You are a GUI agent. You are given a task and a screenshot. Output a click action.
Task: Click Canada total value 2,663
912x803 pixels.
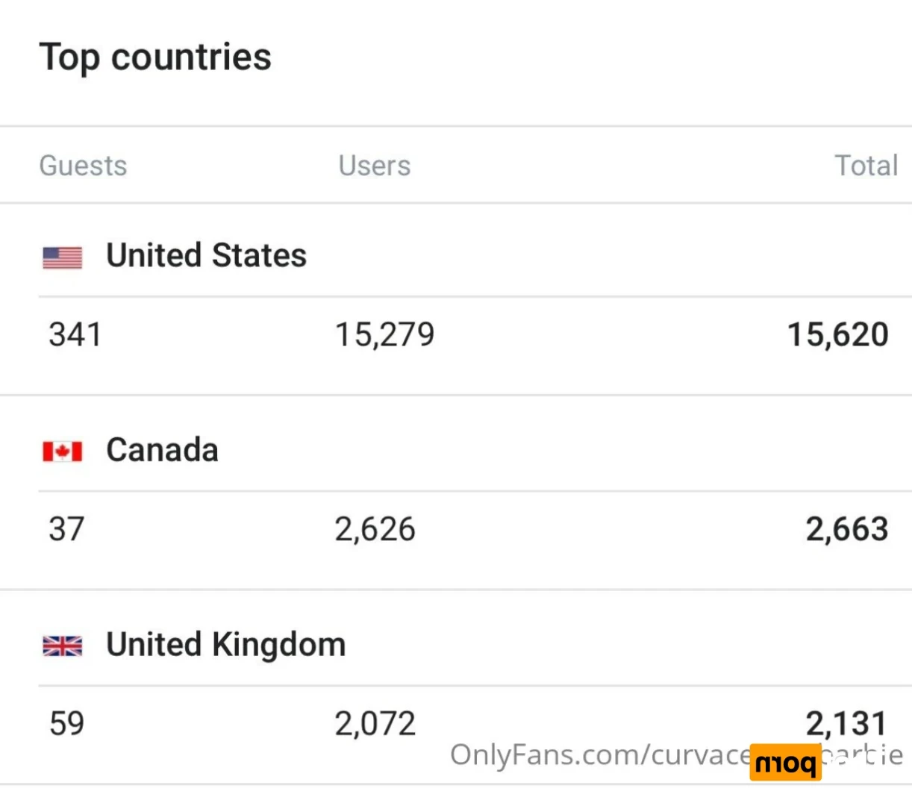click(x=847, y=529)
